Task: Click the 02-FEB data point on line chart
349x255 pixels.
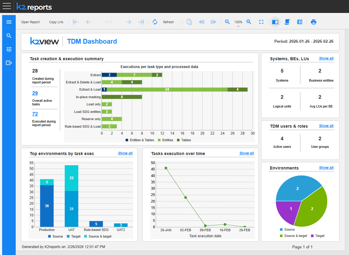Action: pyautogui.click(x=186, y=197)
